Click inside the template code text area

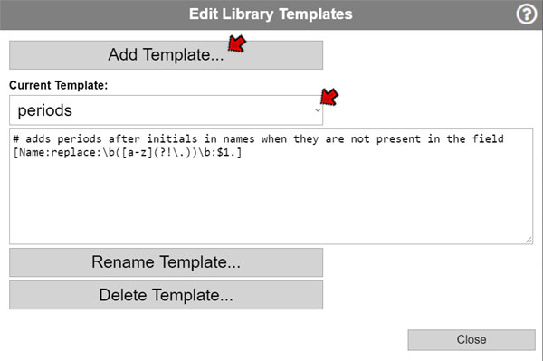[271, 186]
